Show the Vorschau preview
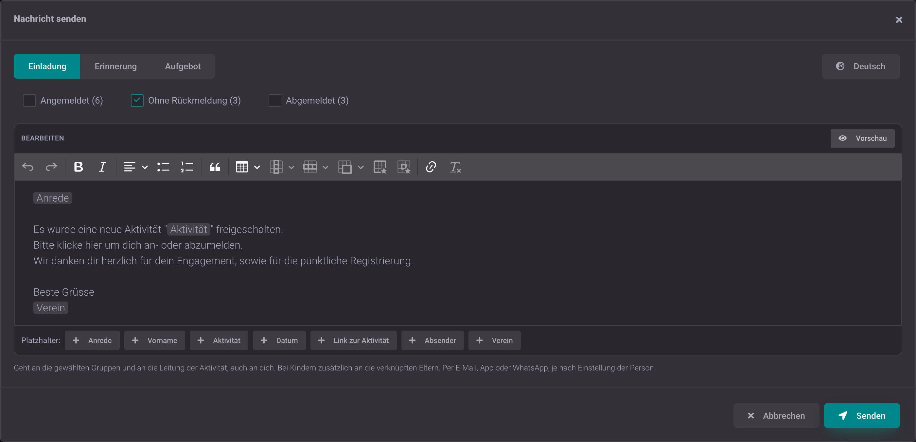The height and width of the screenshot is (442, 916). click(x=862, y=139)
